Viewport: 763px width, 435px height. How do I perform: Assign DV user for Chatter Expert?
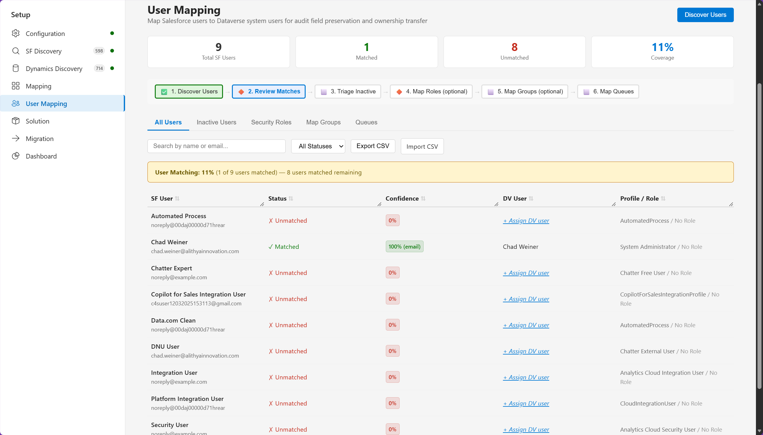pos(526,273)
